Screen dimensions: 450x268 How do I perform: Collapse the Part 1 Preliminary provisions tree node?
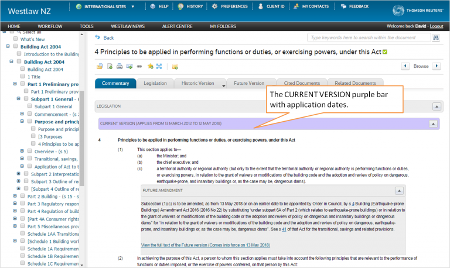(15, 84)
